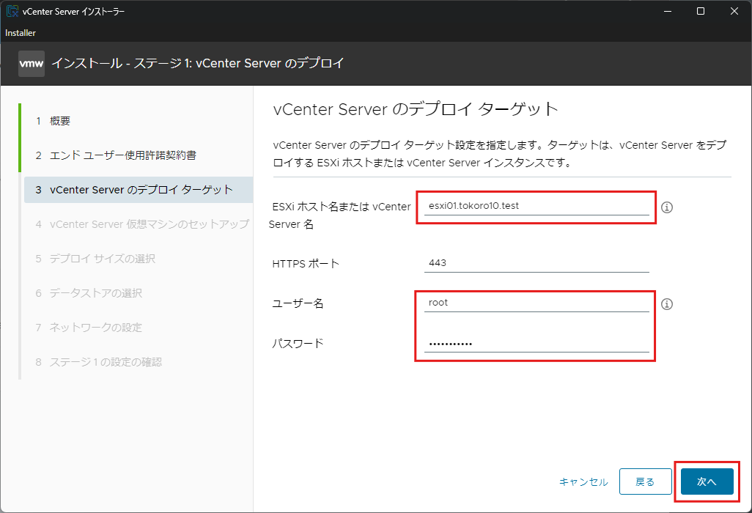Screen dimensions: 752x513
Task: Click the ESXi ホスト名または vCenter Server 名 label
Action: [339, 215]
